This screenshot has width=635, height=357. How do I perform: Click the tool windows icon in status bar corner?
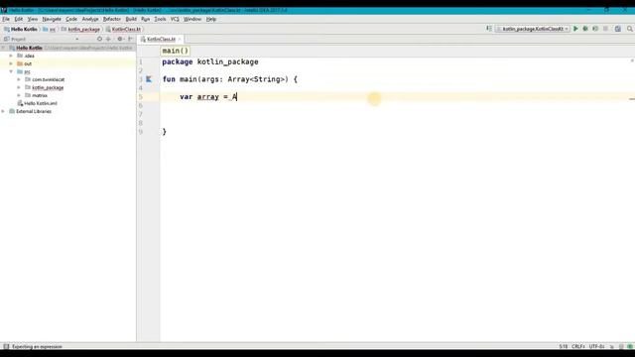6,346
